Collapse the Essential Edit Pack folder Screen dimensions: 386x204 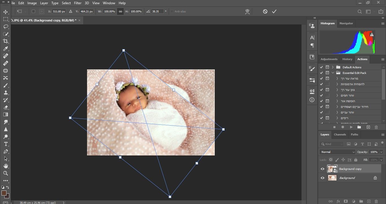[x=333, y=73]
